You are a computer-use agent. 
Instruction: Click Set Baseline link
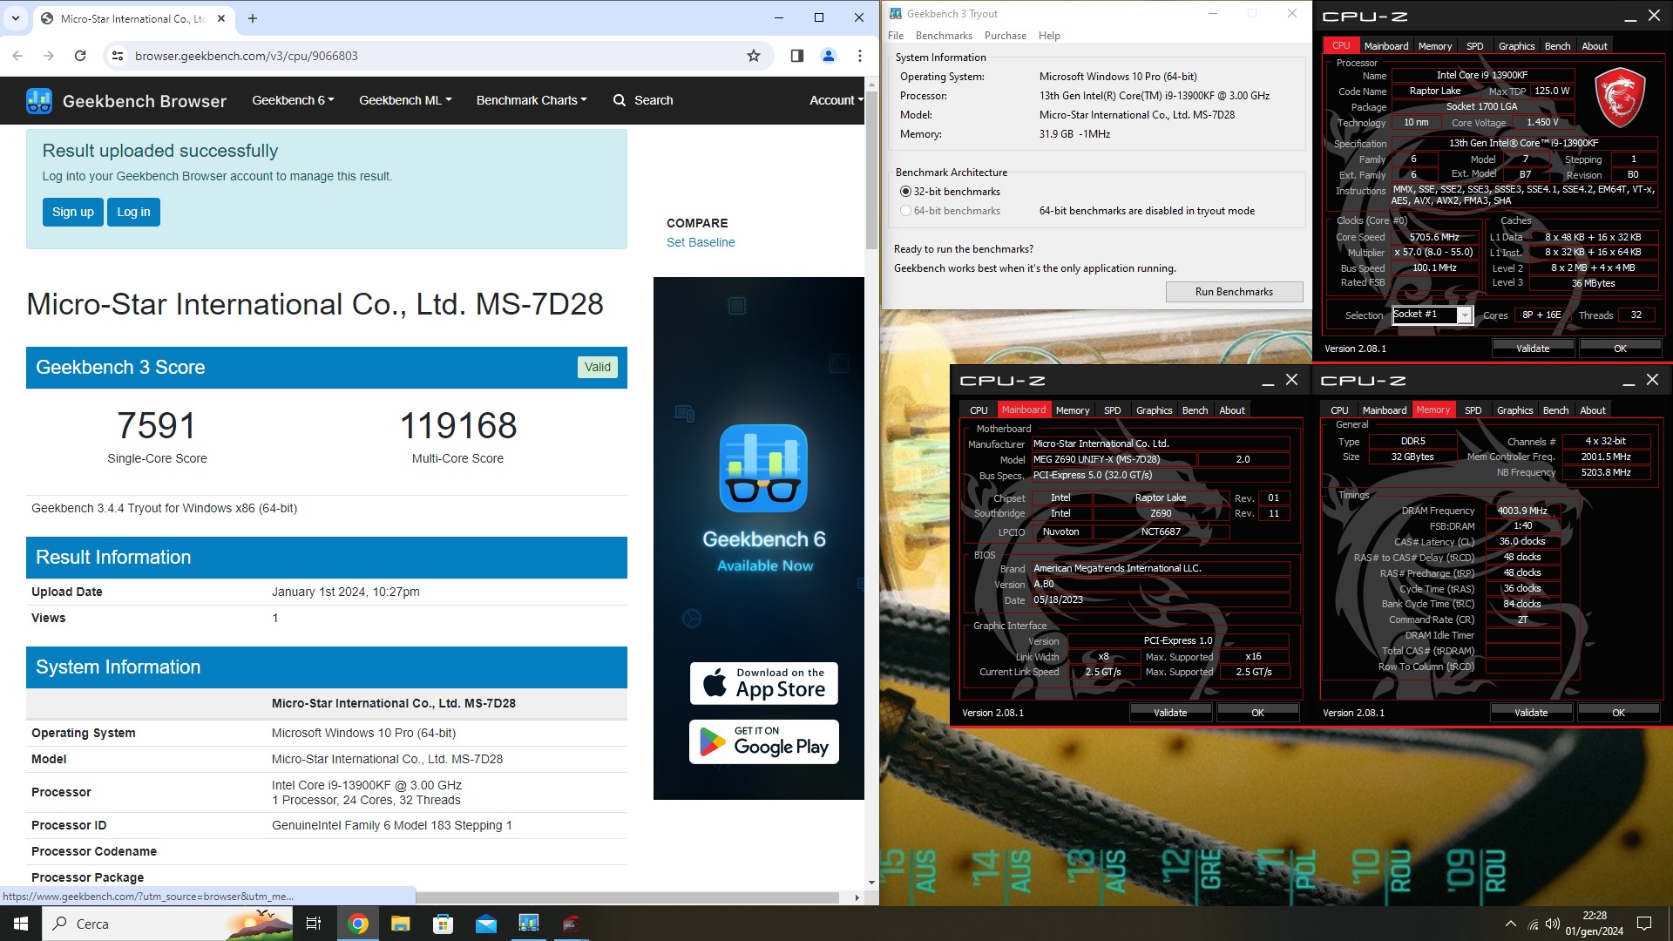pos(701,242)
